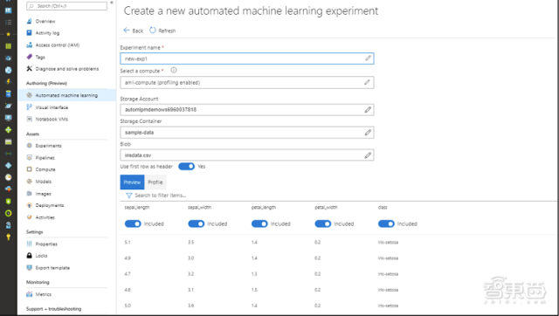Click edit pencil for Storage Account field
This screenshot has width=559, height=316.
368,110
